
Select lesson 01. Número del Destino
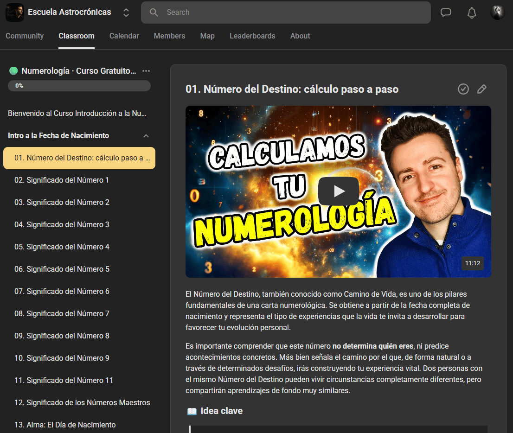pos(79,158)
